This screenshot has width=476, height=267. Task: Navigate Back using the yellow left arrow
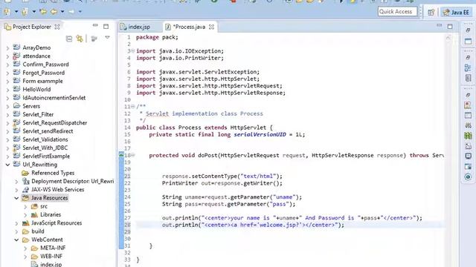[x=54, y=12]
